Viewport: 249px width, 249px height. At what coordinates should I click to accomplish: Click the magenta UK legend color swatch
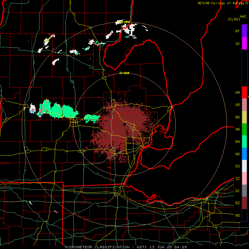[x=244, y=43]
